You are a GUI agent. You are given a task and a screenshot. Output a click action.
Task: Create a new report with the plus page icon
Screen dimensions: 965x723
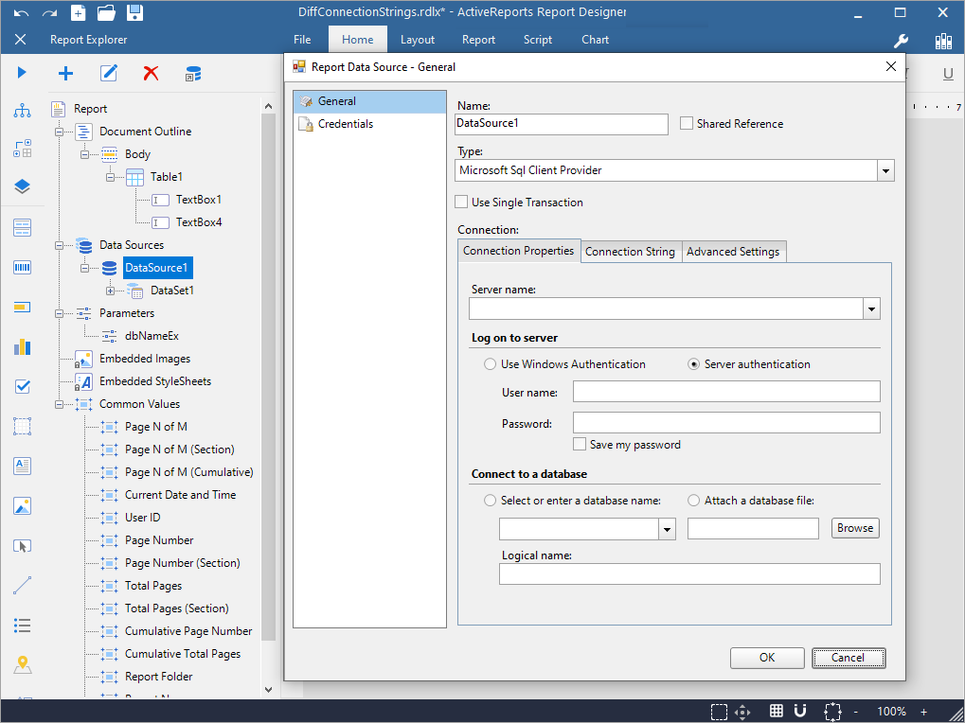coord(79,12)
